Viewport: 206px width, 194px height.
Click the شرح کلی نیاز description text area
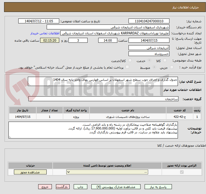(x=103, y=81)
